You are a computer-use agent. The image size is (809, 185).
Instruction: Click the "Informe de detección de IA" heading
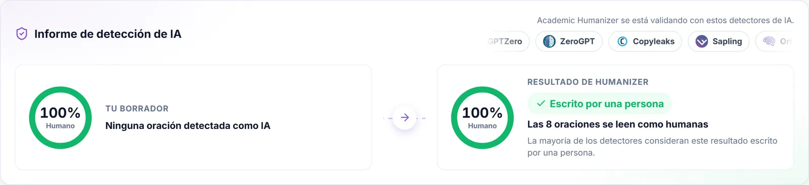108,34
